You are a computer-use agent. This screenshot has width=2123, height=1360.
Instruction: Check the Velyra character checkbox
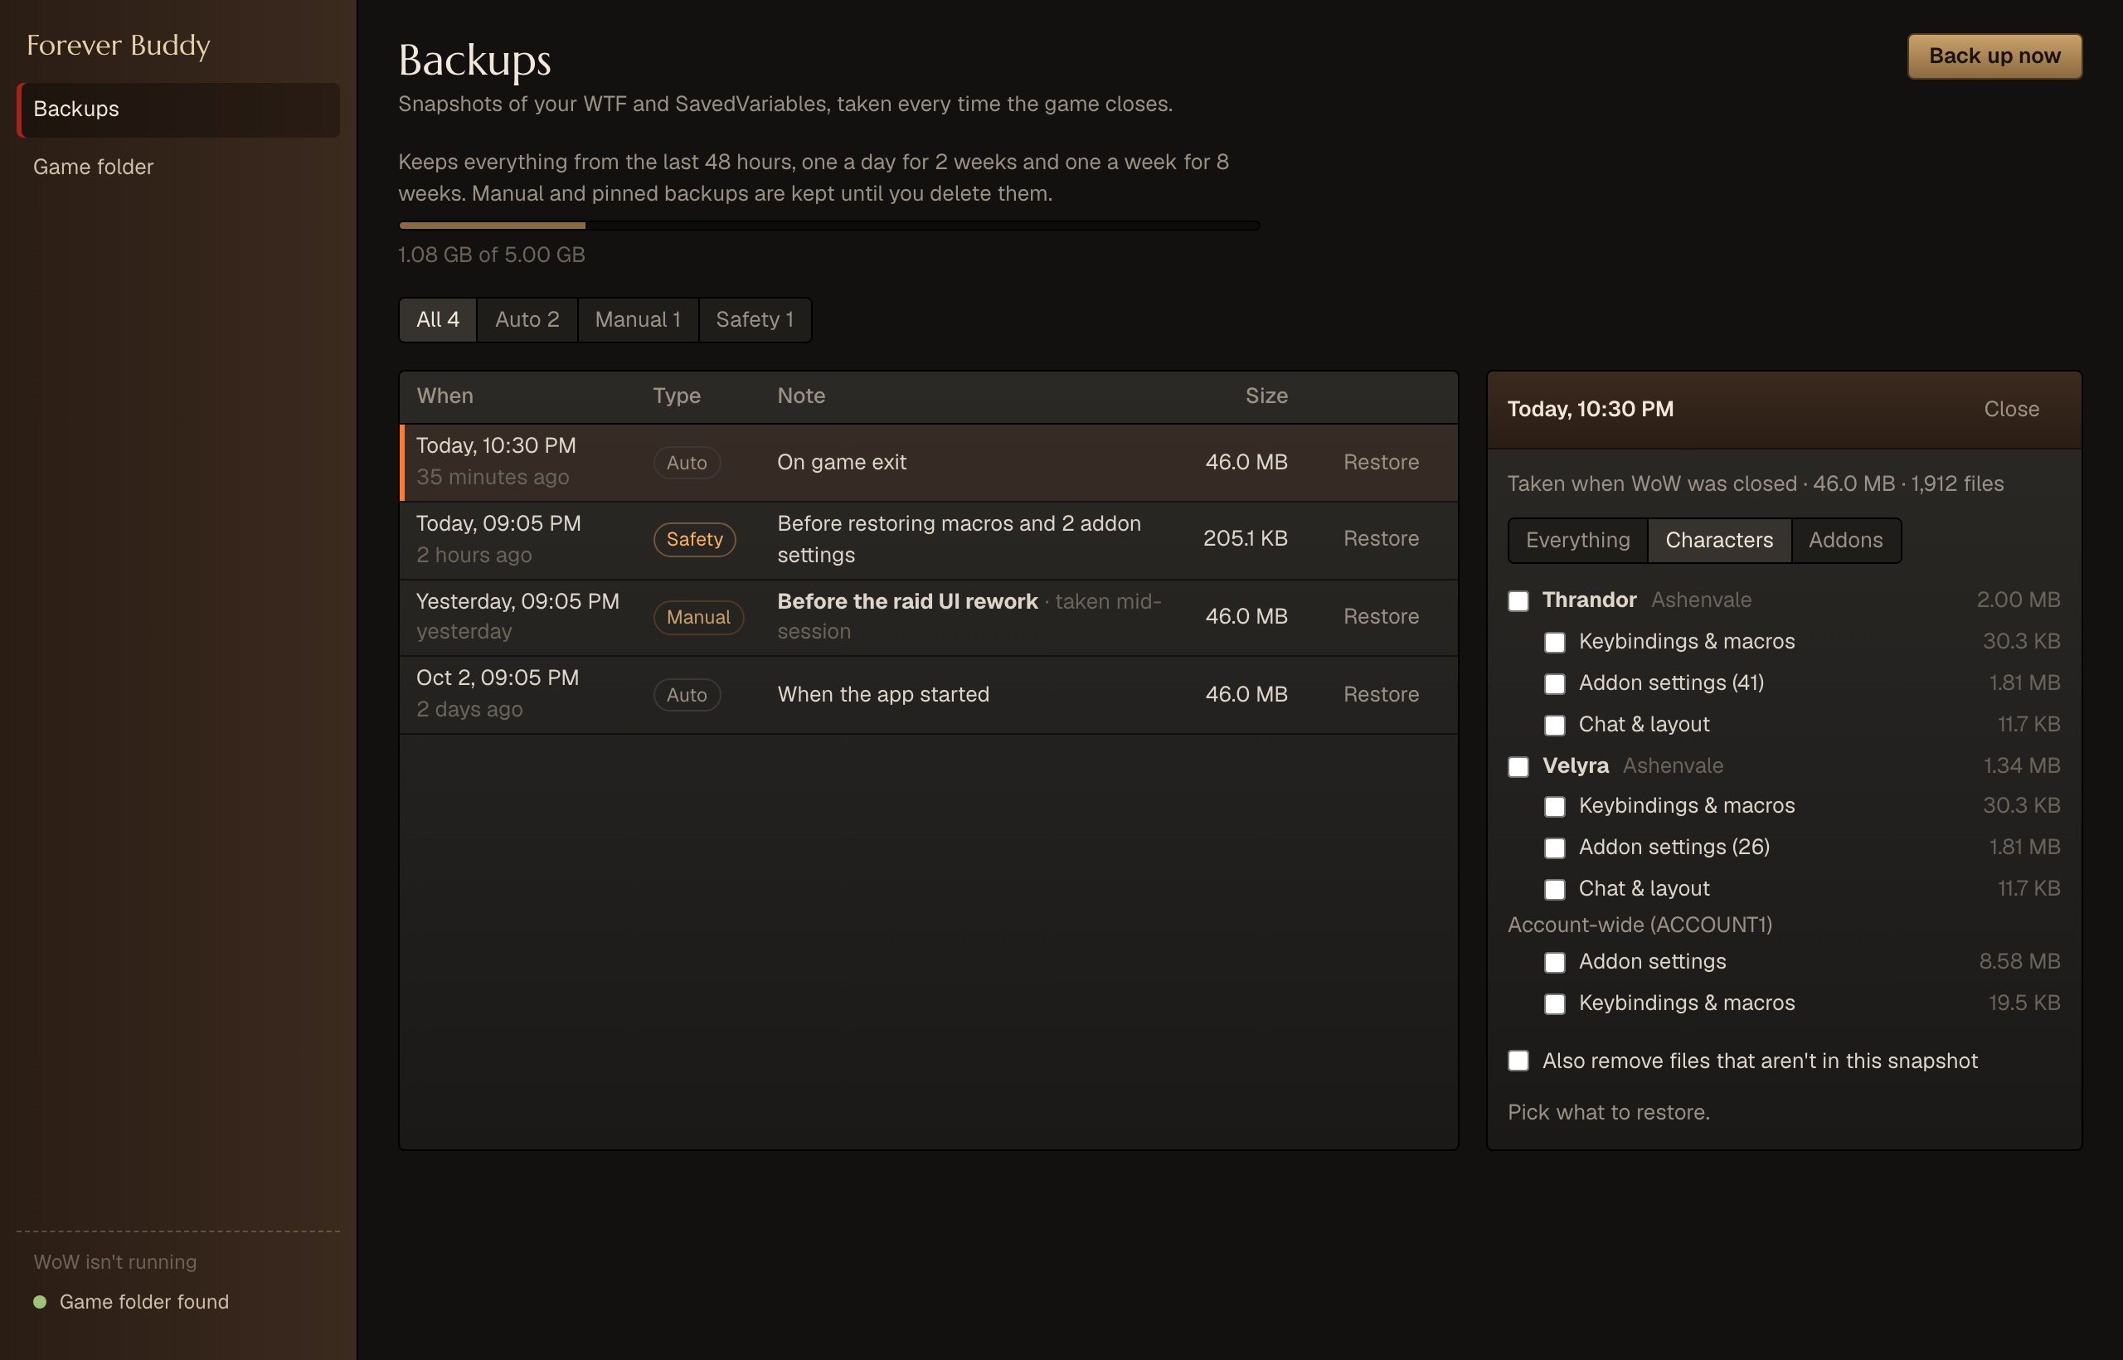[x=1518, y=766]
